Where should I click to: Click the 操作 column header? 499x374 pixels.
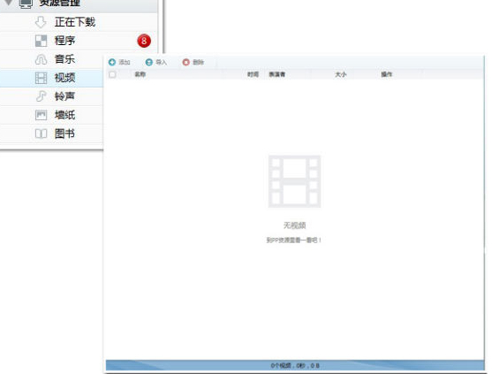(x=387, y=74)
